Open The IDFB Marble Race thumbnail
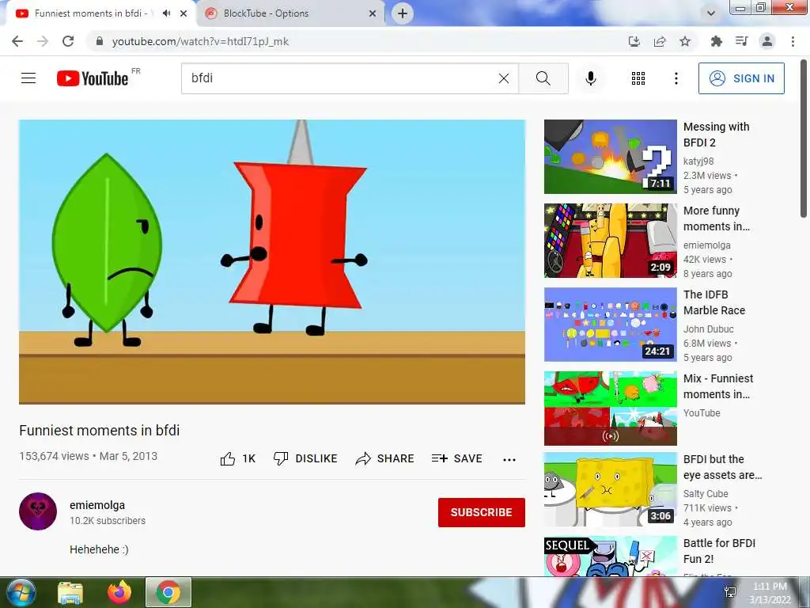Viewport: 810px width, 608px height. 611,324
